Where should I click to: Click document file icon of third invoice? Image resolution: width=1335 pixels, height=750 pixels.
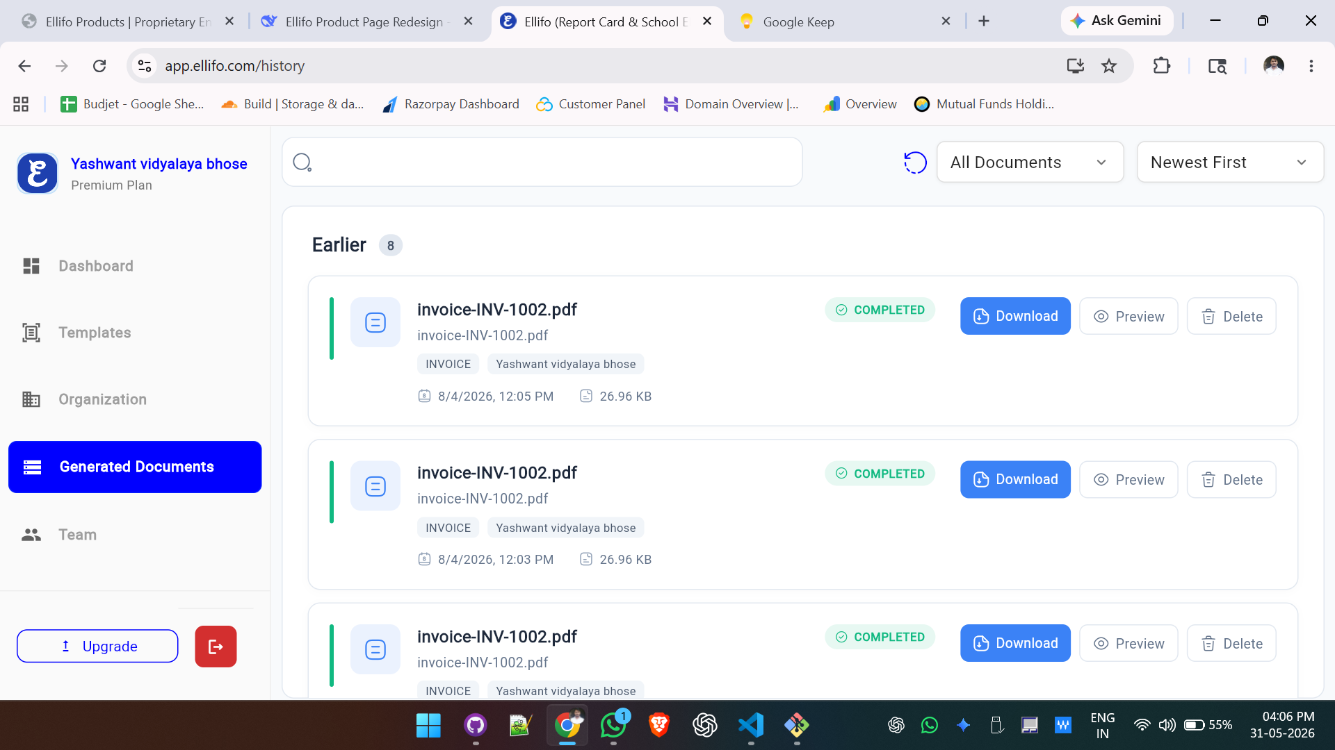click(375, 649)
